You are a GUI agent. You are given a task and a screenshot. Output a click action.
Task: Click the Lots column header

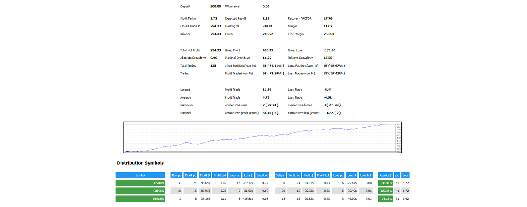405,175
